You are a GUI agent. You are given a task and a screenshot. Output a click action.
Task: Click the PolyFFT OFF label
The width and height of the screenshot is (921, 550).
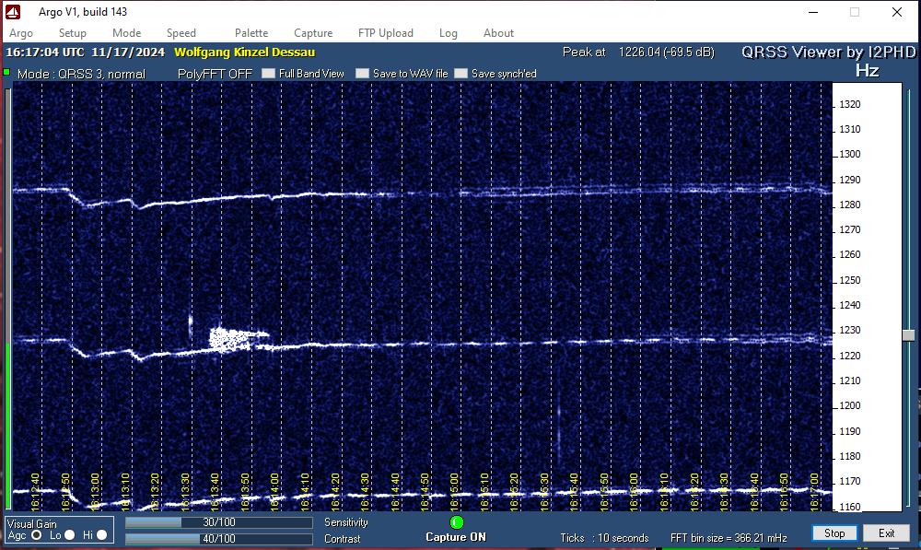click(215, 74)
